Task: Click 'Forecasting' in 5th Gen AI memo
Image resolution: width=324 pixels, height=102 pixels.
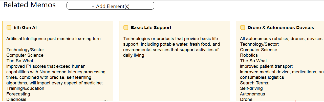Action: coord(18,94)
